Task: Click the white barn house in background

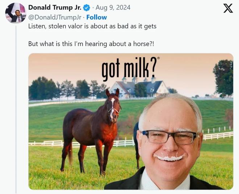Action: click(139, 88)
